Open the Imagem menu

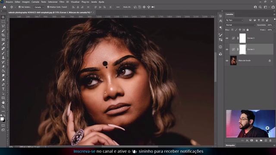pos(26,2)
